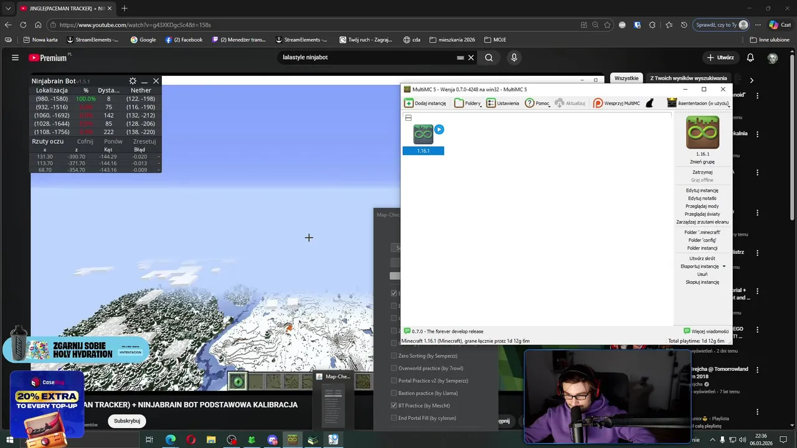Open the Pomoc dropdown in MultiMC
Image resolution: width=797 pixels, height=448 pixels.
pos(537,103)
